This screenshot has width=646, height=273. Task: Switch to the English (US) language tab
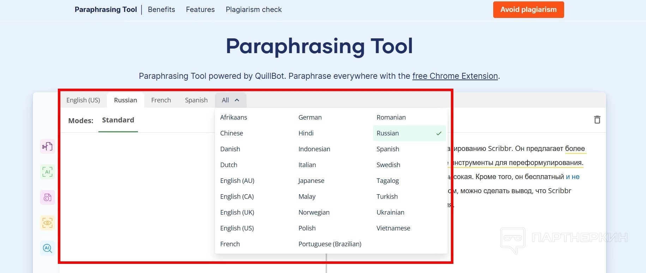tap(83, 100)
